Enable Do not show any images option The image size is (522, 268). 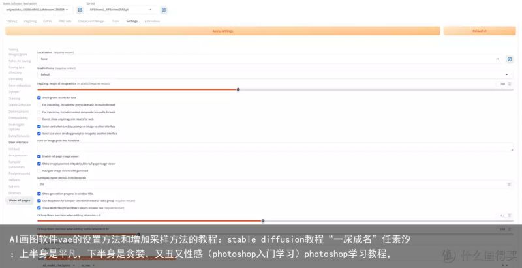[39, 119]
